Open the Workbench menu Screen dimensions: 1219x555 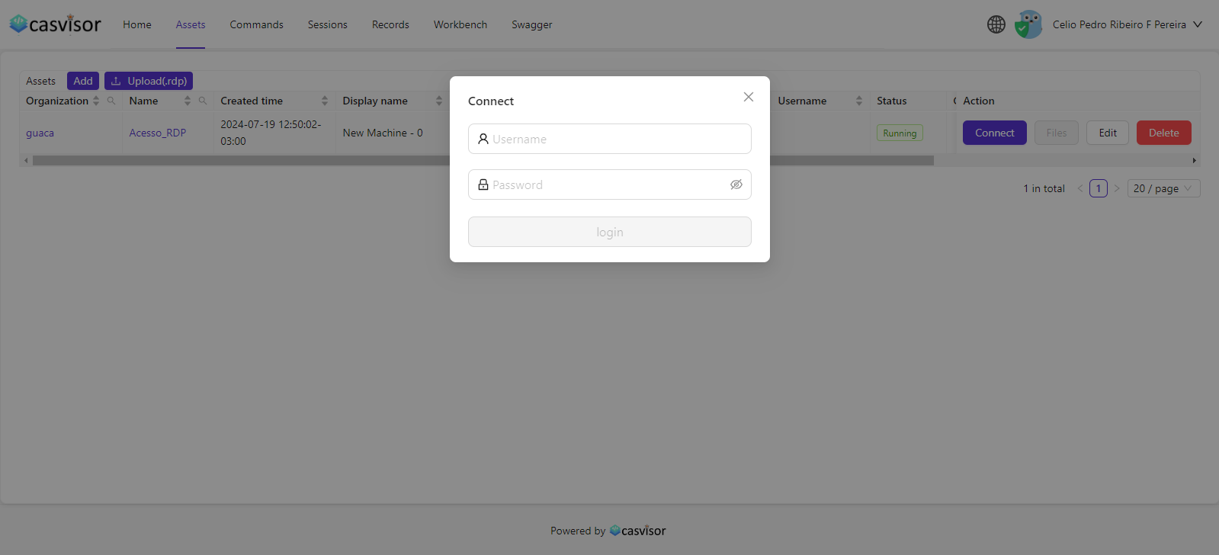pyautogui.click(x=460, y=24)
